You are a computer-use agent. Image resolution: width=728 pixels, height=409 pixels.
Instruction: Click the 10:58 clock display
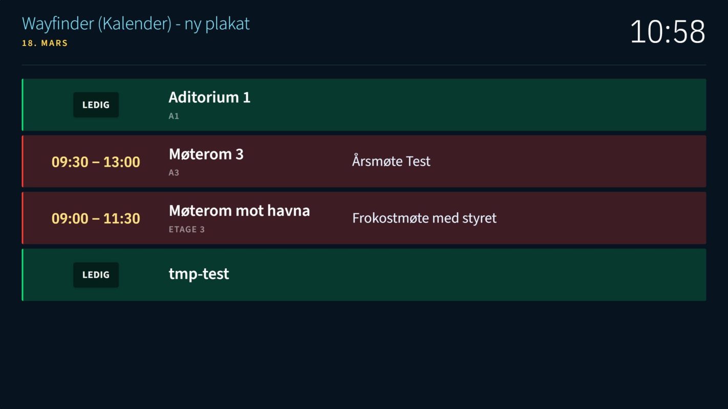(668, 31)
